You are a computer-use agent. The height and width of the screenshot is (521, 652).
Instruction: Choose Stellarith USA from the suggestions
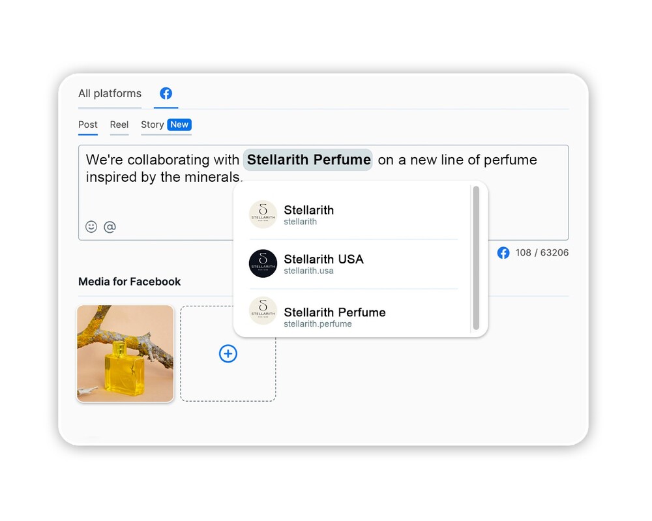point(353,264)
